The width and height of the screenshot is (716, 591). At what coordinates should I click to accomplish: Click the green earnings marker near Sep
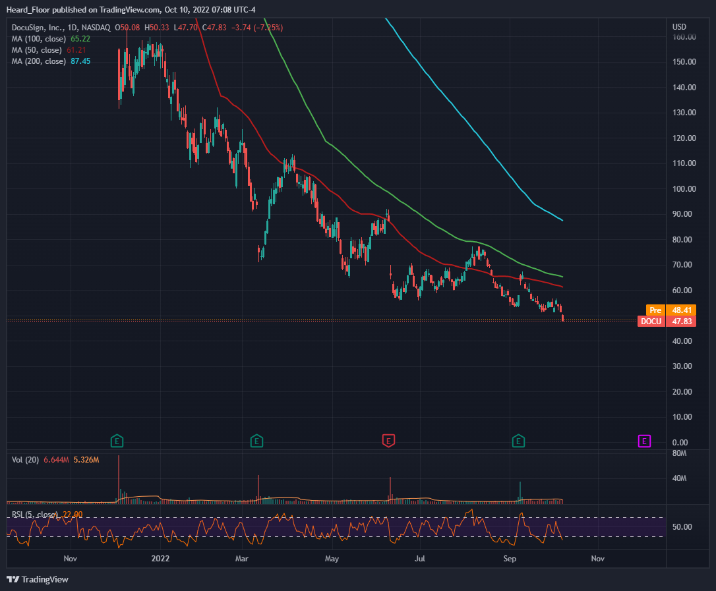[518, 441]
